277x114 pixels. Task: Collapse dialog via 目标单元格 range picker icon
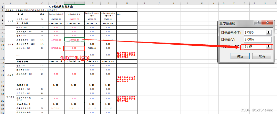(268, 32)
